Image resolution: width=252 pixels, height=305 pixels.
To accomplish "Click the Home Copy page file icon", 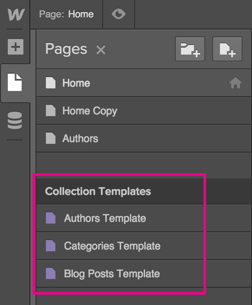I will [51, 110].
